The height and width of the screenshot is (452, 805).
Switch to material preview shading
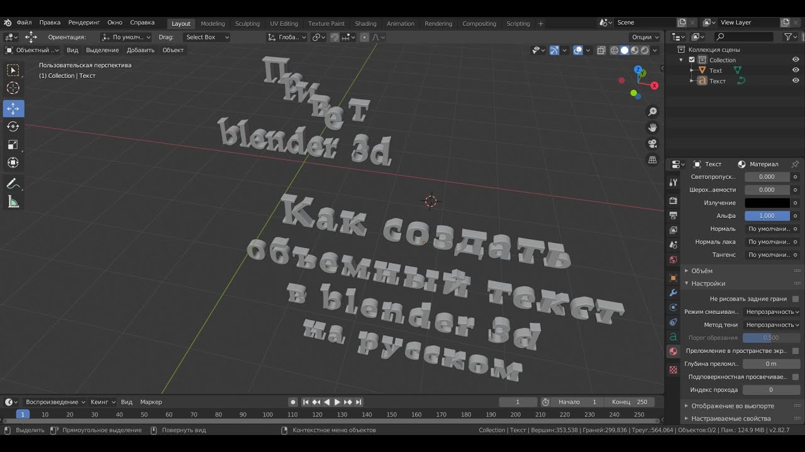[x=635, y=50]
